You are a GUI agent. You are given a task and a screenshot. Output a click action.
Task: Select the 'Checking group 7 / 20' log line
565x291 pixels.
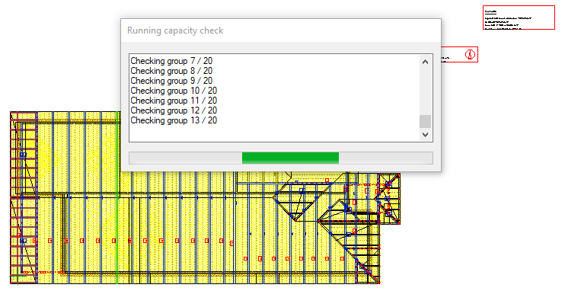pos(171,61)
